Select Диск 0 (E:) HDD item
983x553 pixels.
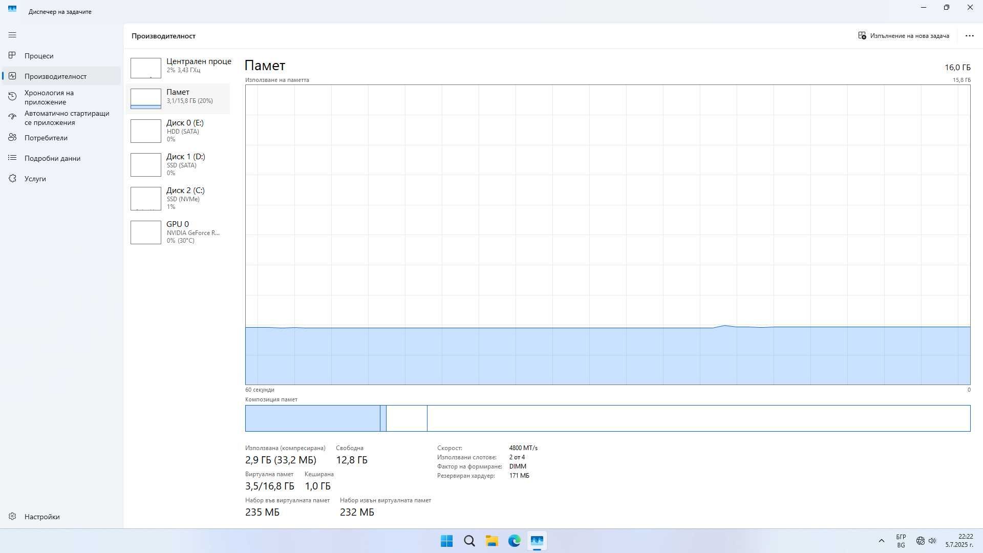pyautogui.click(x=178, y=131)
